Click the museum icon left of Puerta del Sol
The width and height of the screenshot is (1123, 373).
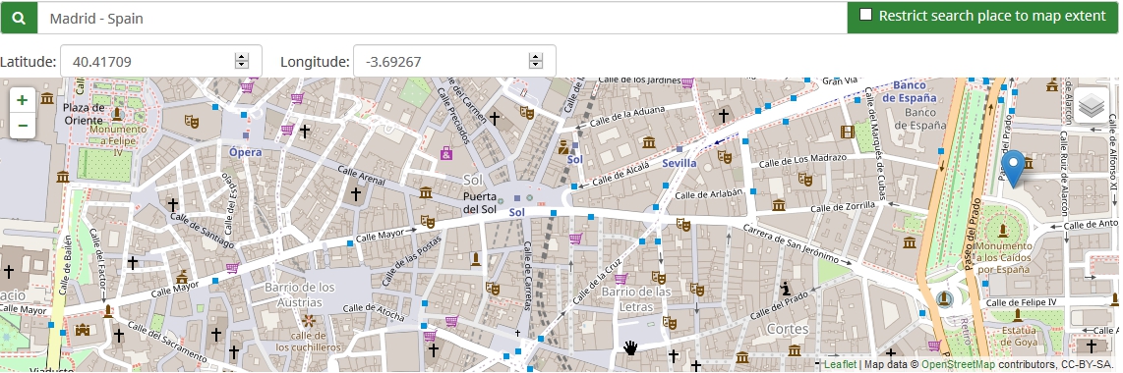click(426, 192)
